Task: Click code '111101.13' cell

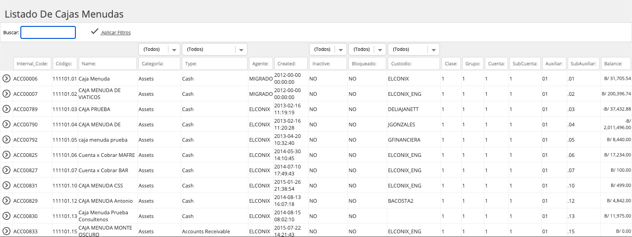Action: 65,216
